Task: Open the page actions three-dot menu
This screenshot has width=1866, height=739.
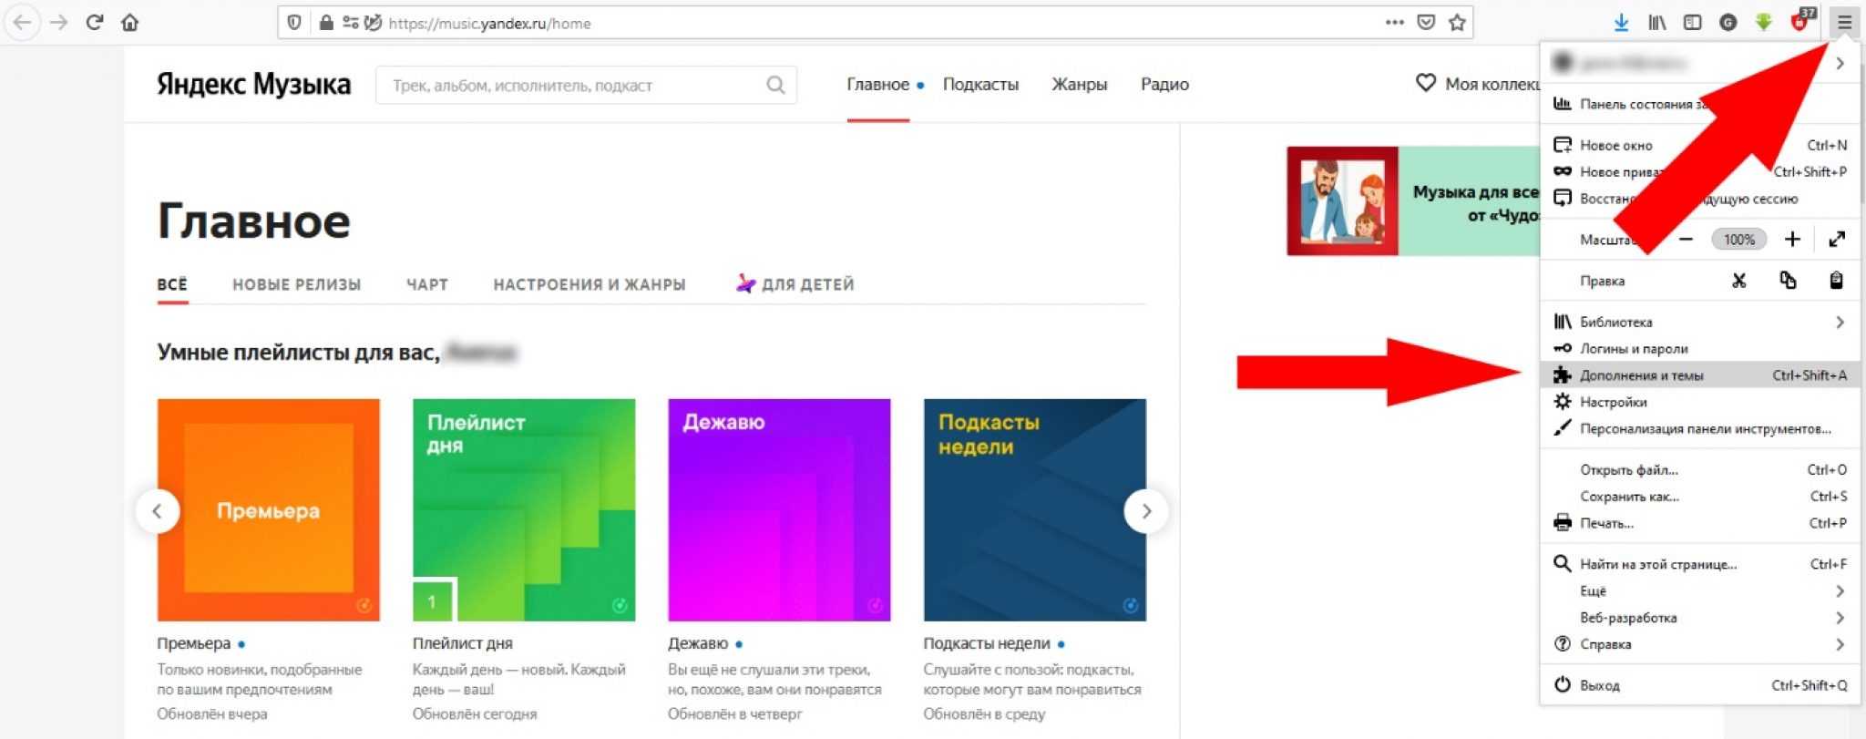Action: pos(1395,23)
